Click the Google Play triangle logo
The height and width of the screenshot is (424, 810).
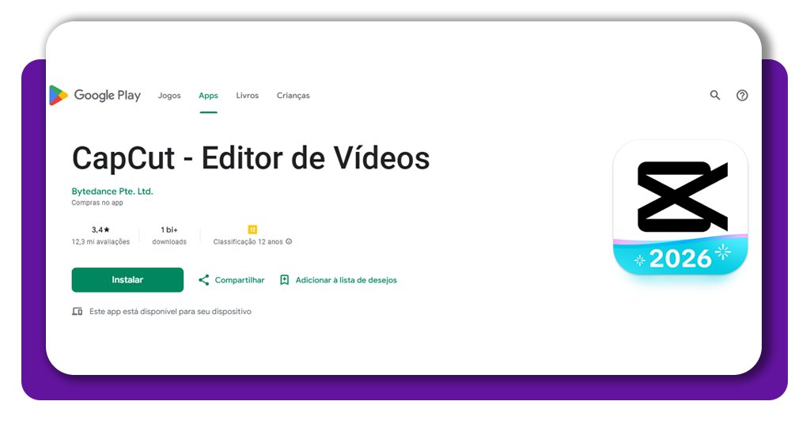point(59,96)
